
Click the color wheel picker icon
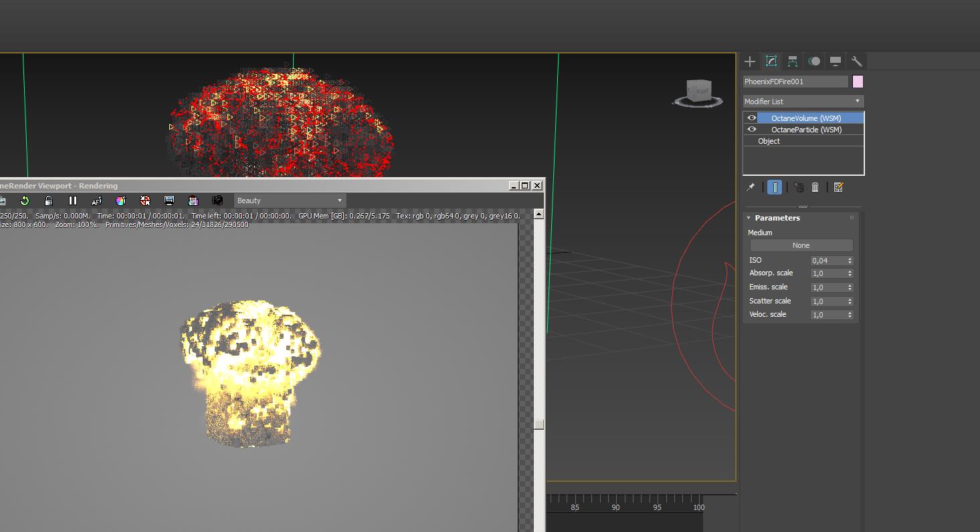click(x=121, y=201)
